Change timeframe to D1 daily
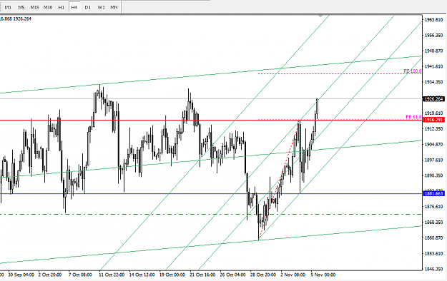 tap(87, 7)
